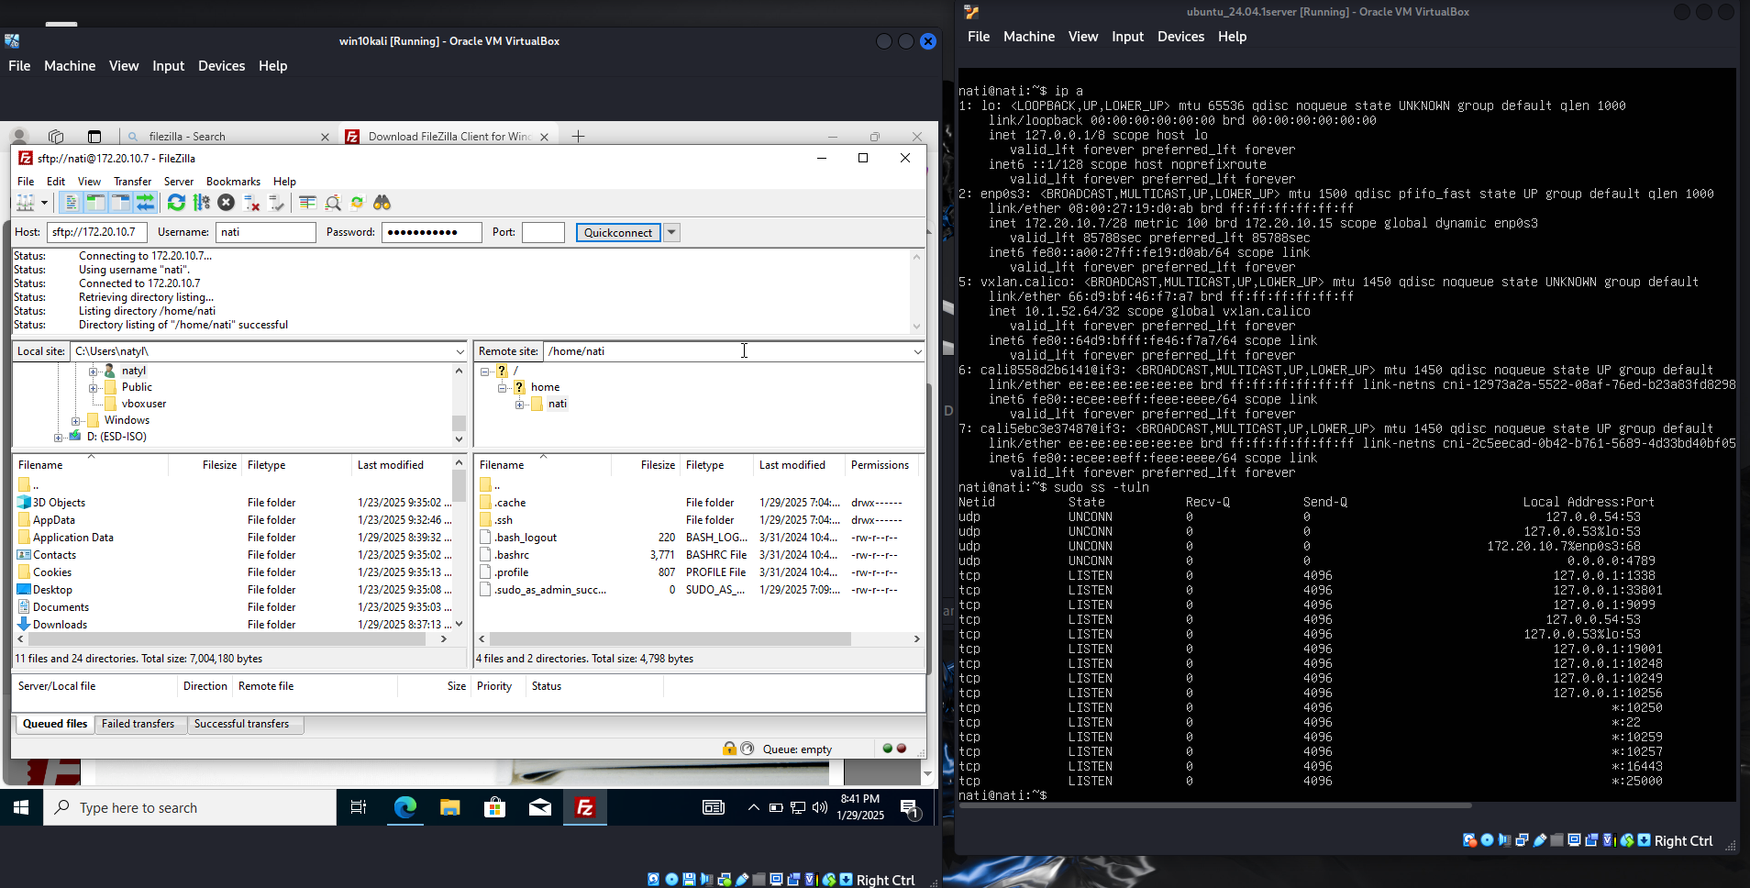
Task: Open VirtualBox Devices menu in win10kali window
Action: [x=221, y=66]
